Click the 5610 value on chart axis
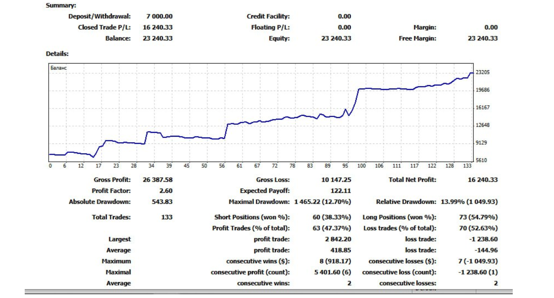The width and height of the screenshot is (554, 298). pyautogui.click(x=482, y=160)
